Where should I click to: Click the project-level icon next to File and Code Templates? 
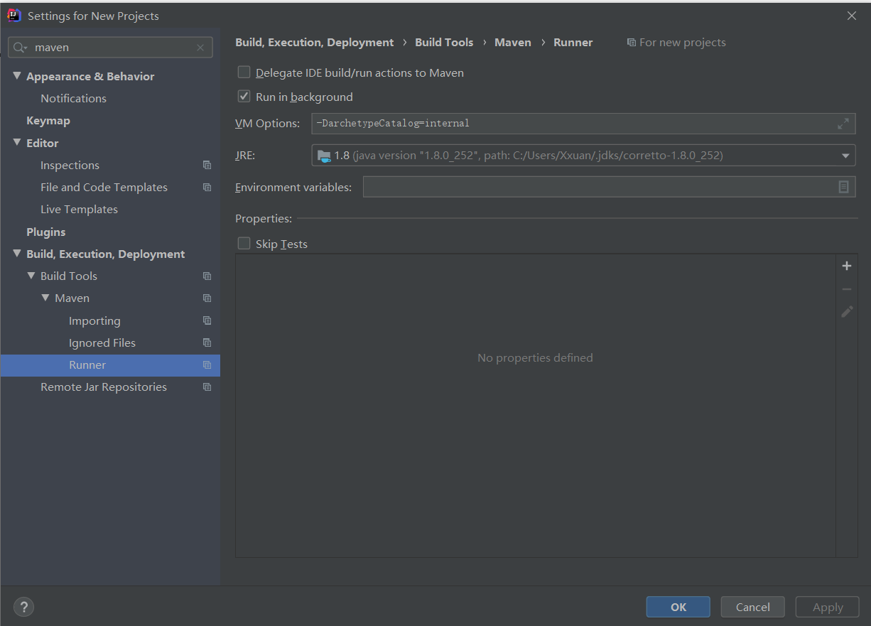click(207, 188)
